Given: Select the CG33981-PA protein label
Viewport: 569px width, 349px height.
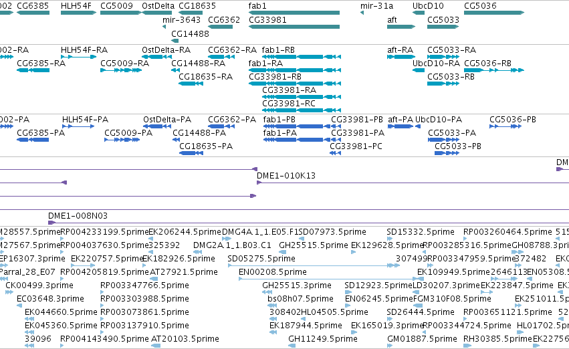Looking at the screenshot, I should tap(358, 133).
